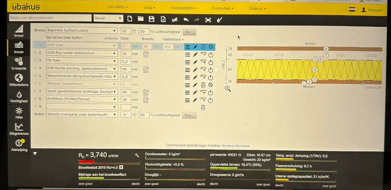
Task: Click the save construction floppy icon
Action: [x=151, y=19]
